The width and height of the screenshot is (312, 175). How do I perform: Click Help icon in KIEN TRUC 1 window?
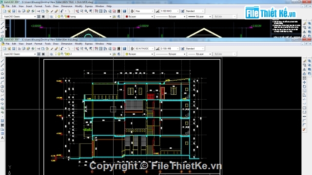(124, 11)
